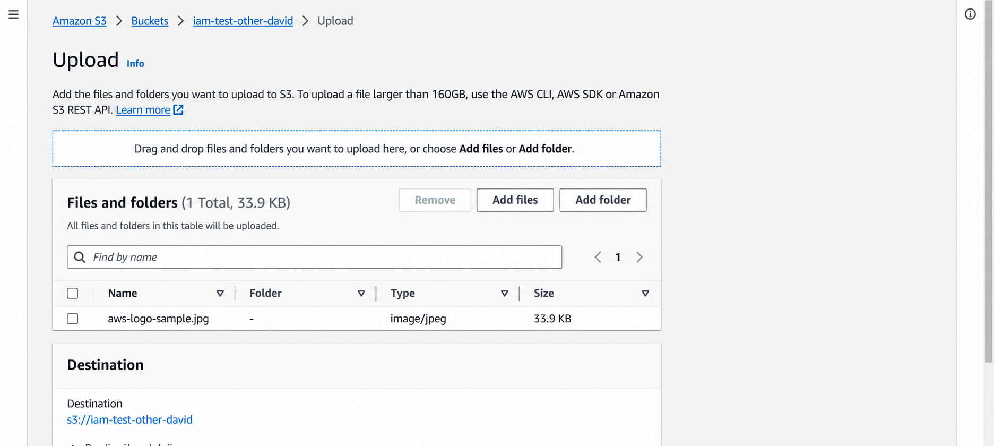
Task: Sort the table by Name column arrow
Action: pos(220,294)
